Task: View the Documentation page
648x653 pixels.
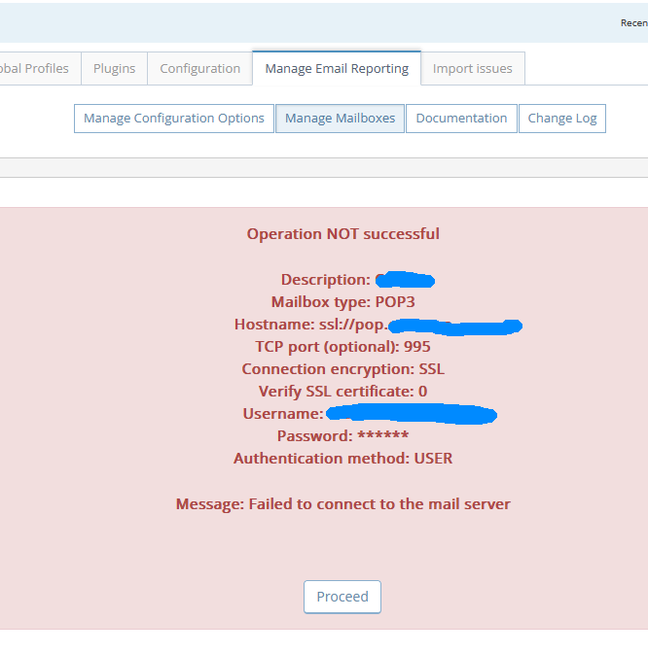Action: click(x=461, y=119)
